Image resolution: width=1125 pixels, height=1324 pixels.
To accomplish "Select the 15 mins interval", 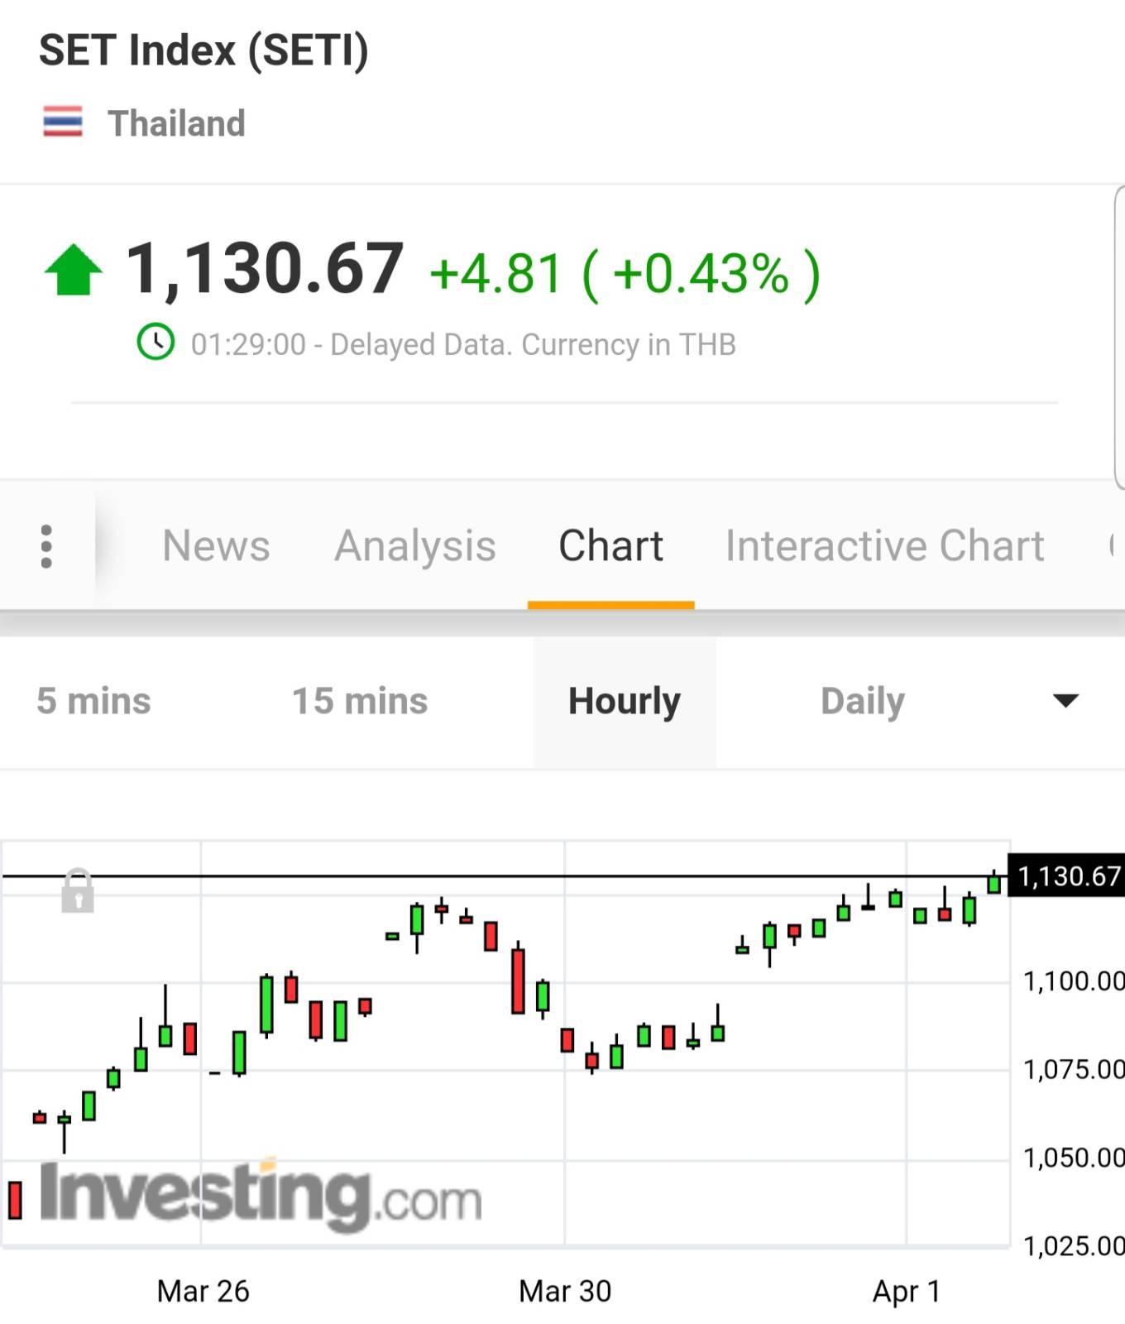I will [360, 701].
